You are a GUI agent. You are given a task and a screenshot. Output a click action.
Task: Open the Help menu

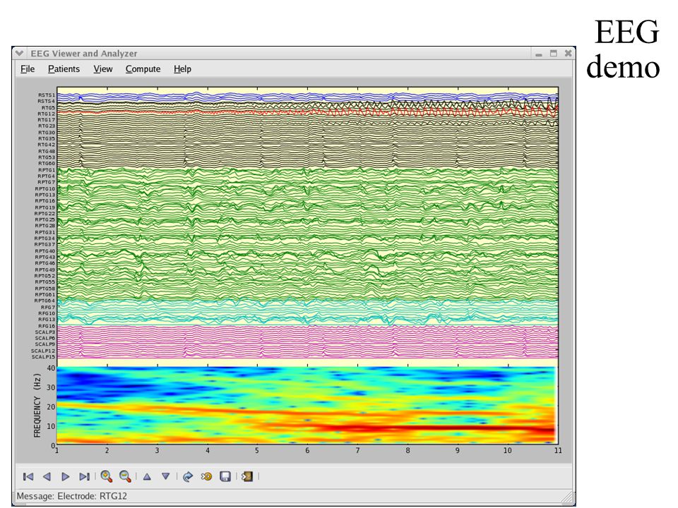coord(182,69)
